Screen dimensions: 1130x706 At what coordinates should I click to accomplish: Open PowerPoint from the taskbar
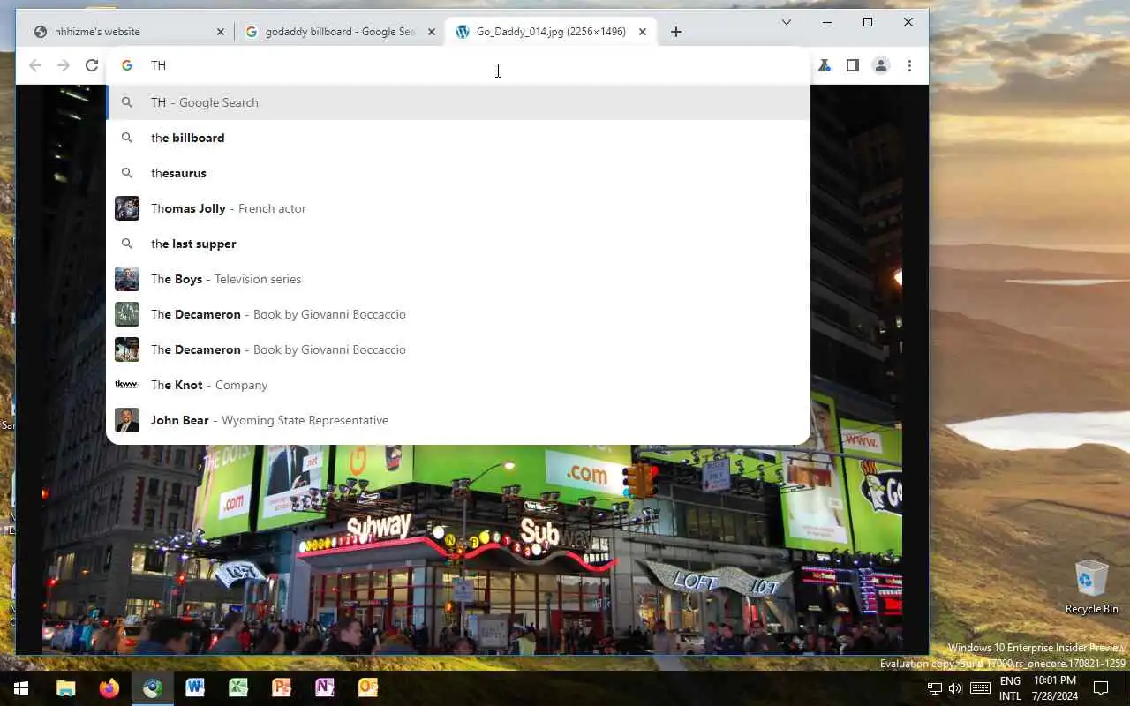pos(282,688)
